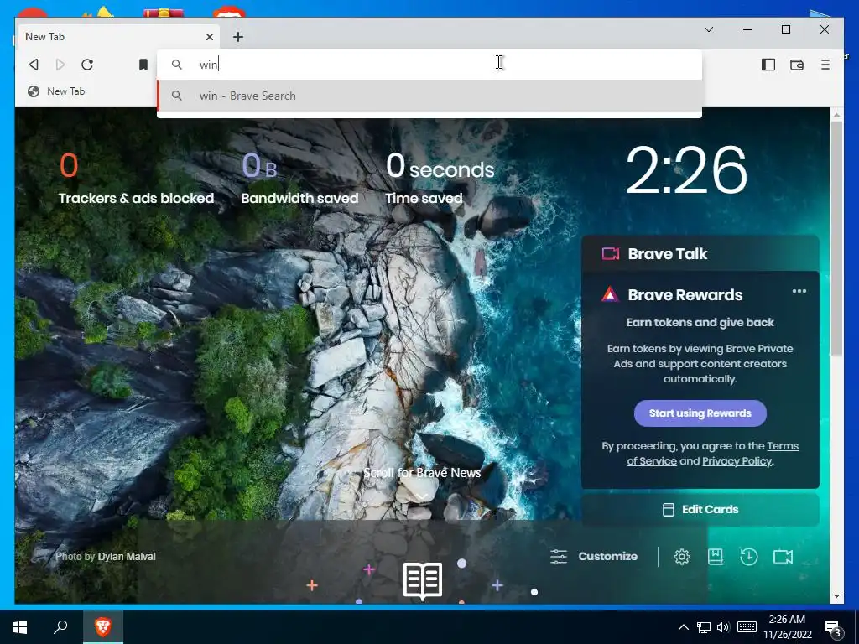The width and height of the screenshot is (859, 644).
Task: Open Windows taskbar search
Action: (x=60, y=626)
